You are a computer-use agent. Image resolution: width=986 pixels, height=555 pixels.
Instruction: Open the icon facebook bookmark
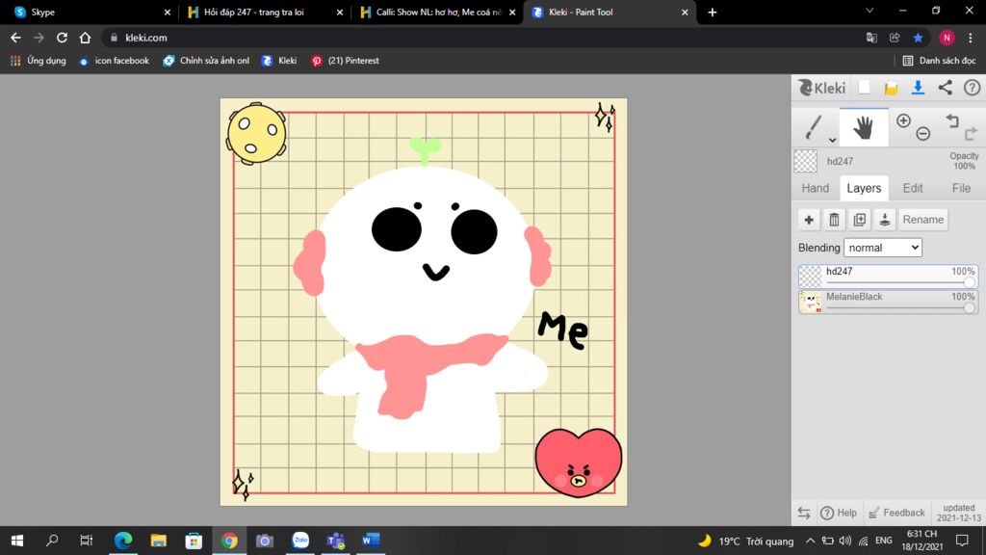(114, 61)
